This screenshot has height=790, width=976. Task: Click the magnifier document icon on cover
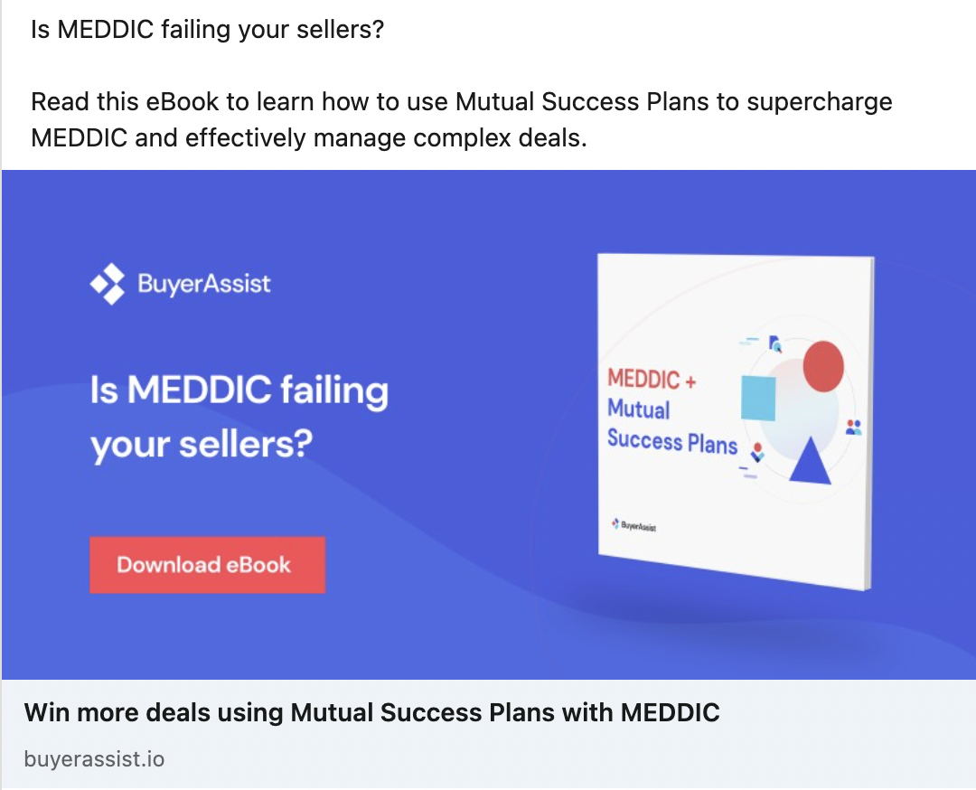[775, 343]
